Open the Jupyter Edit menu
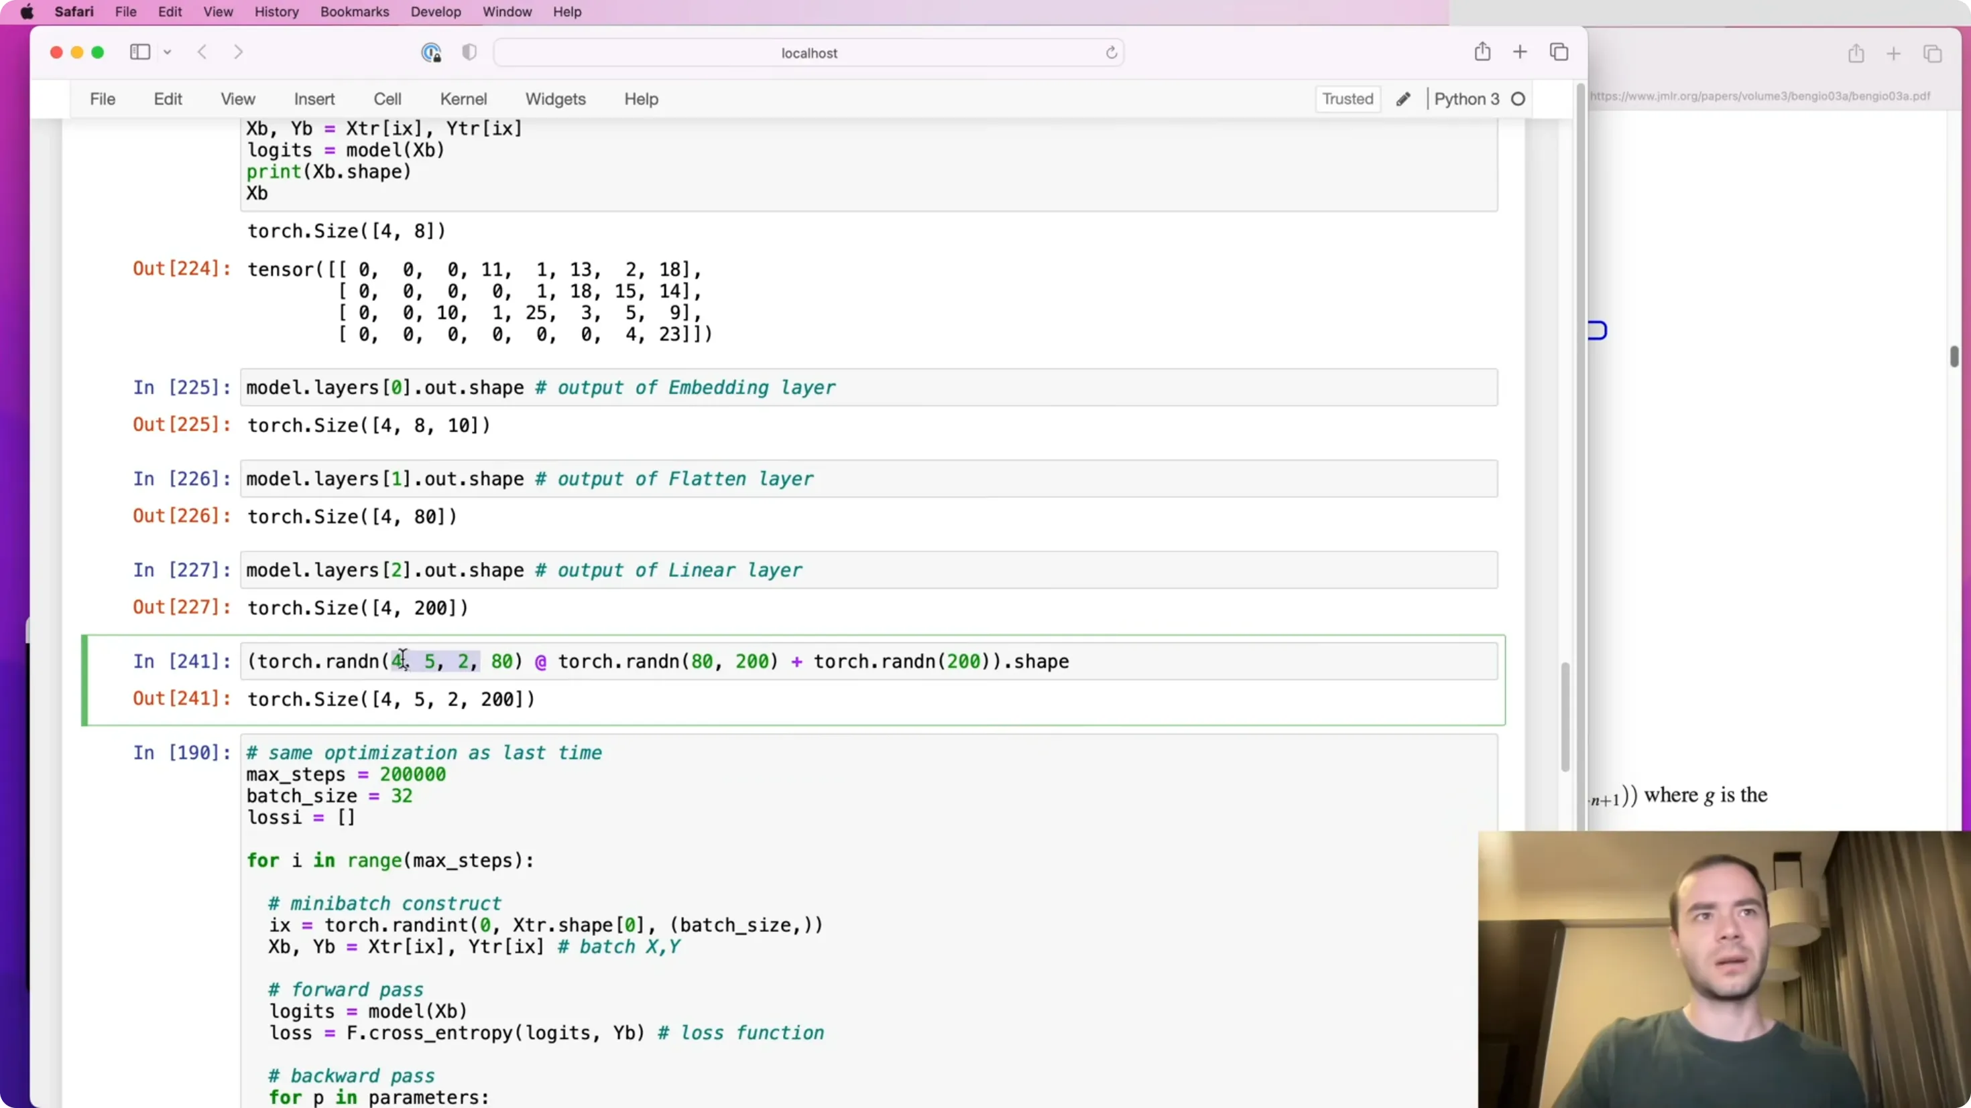Image resolution: width=1971 pixels, height=1108 pixels. [168, 98]
